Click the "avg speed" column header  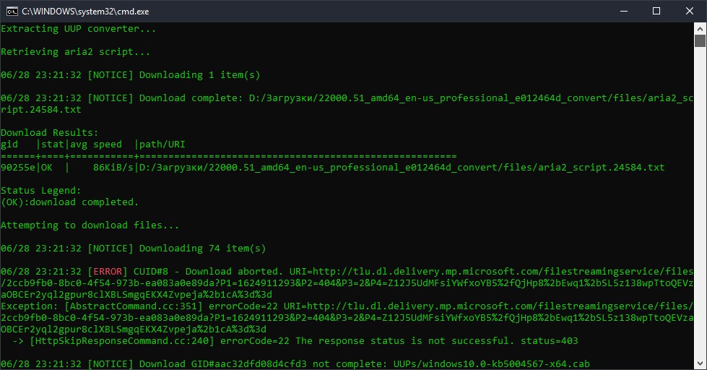[x=96, y=145]
